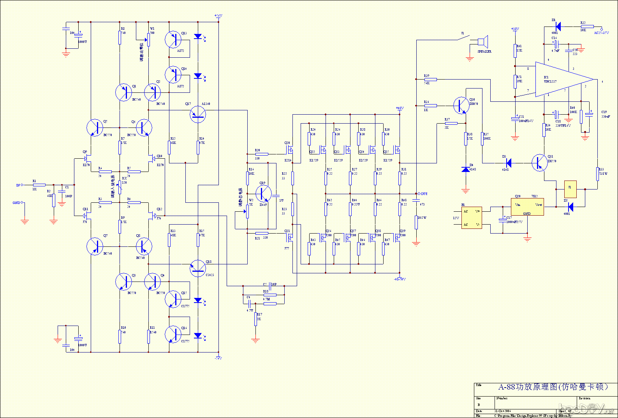Select transistor Q17 labeled A1360
This screenshot has width=618, height=418.
tap(198, 114)
